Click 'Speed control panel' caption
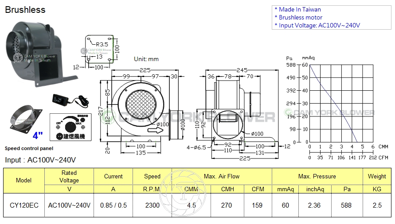 pyautogui.click(x=29, y=148)
